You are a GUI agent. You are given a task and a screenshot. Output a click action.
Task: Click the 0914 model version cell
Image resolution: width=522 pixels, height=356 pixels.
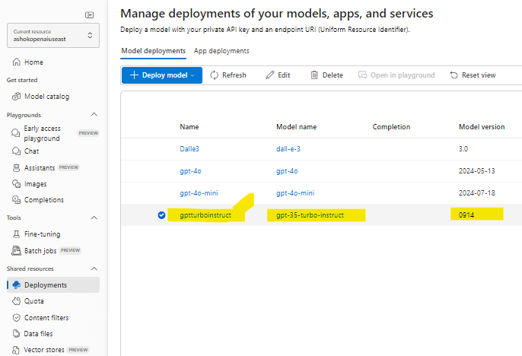tap(466, 215)
